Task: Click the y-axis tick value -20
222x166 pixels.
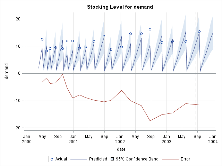Action: [17, 128]
